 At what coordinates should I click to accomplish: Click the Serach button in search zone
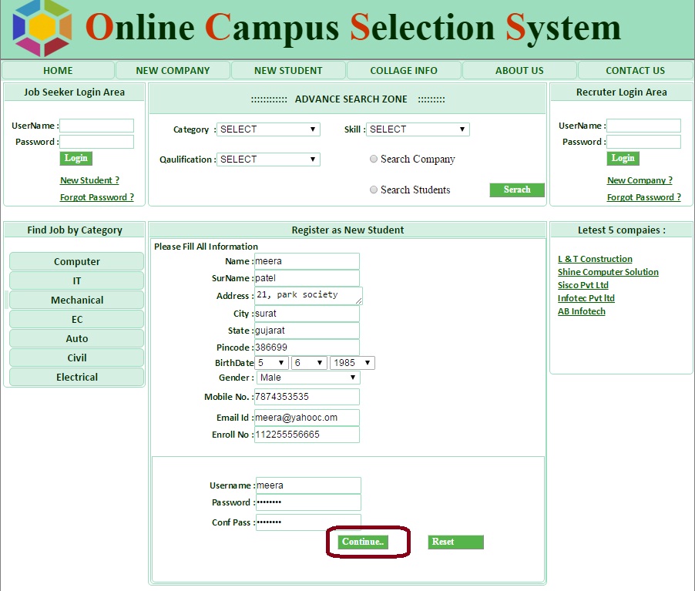[x=517, y=190]
